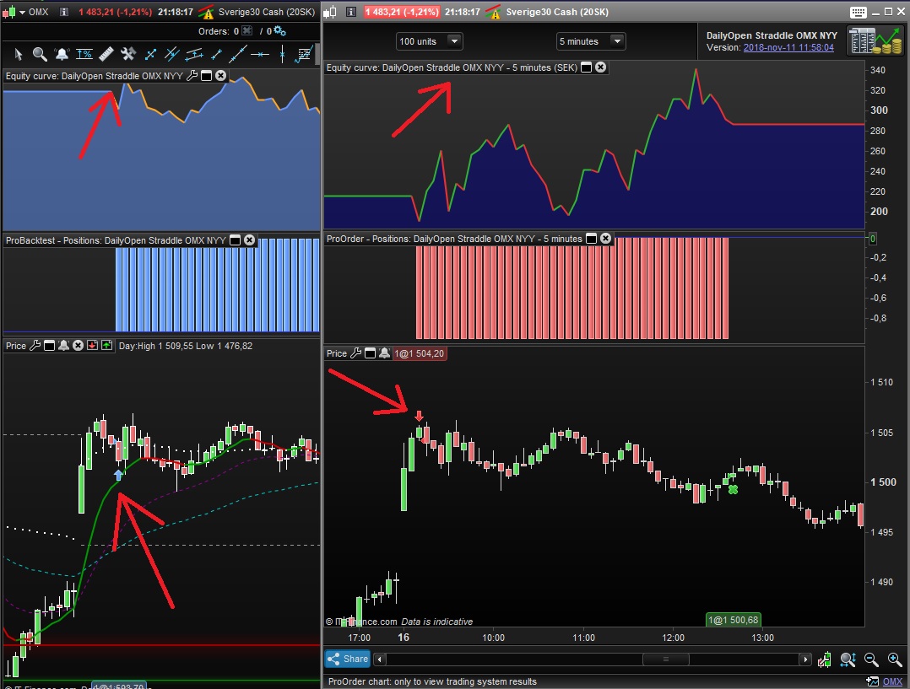Close the left Equity curve panel
This screenshot has width=910, height=689.
click(x=220, y=76)
